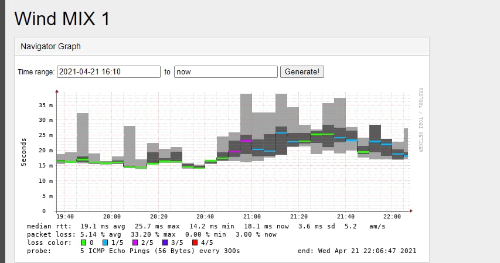This screenshot has height=263, width=500.
Task: Click the Wind MIX 1 page title
Action: pos(62,18)
